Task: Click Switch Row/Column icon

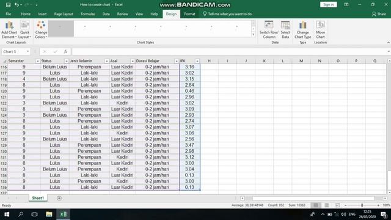Action: [269, 30]
